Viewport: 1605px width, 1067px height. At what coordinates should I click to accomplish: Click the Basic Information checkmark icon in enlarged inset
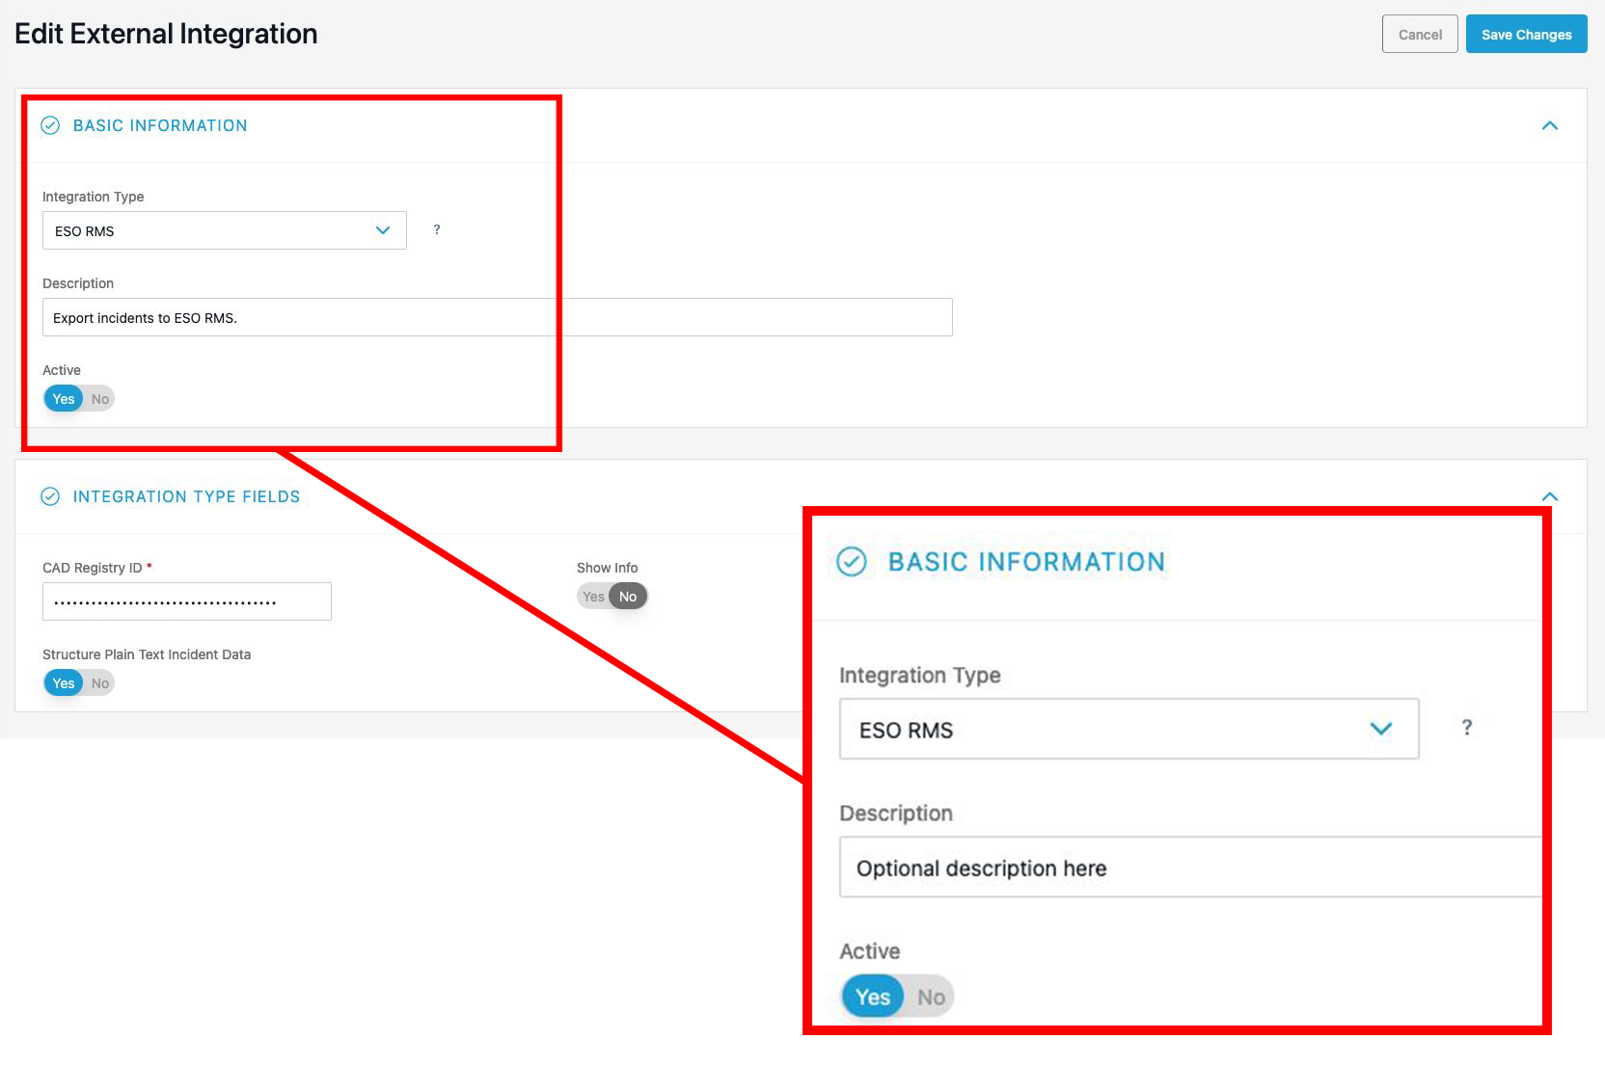(x=852, y=561)
